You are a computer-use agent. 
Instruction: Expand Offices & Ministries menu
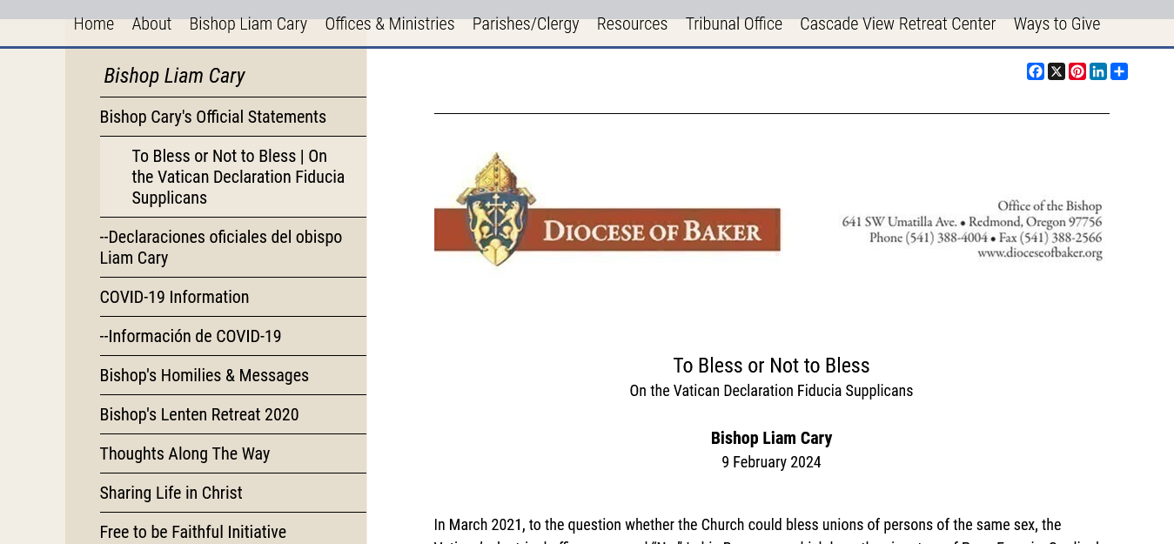point(389,24)
